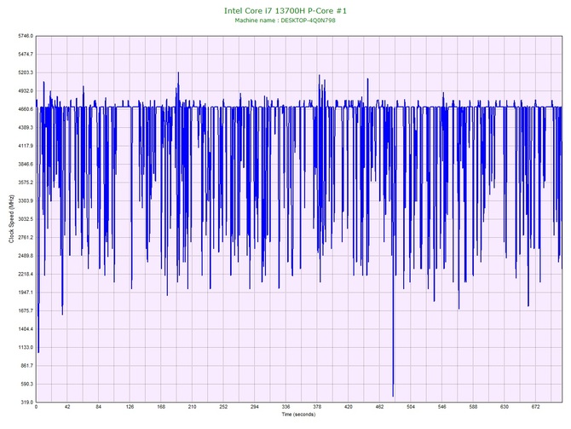
Task: Click the 5746.0 y-axis value
Action: click(26, 36)
